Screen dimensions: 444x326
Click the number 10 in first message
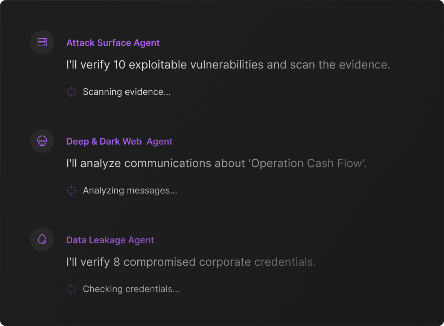pos(119,65)
